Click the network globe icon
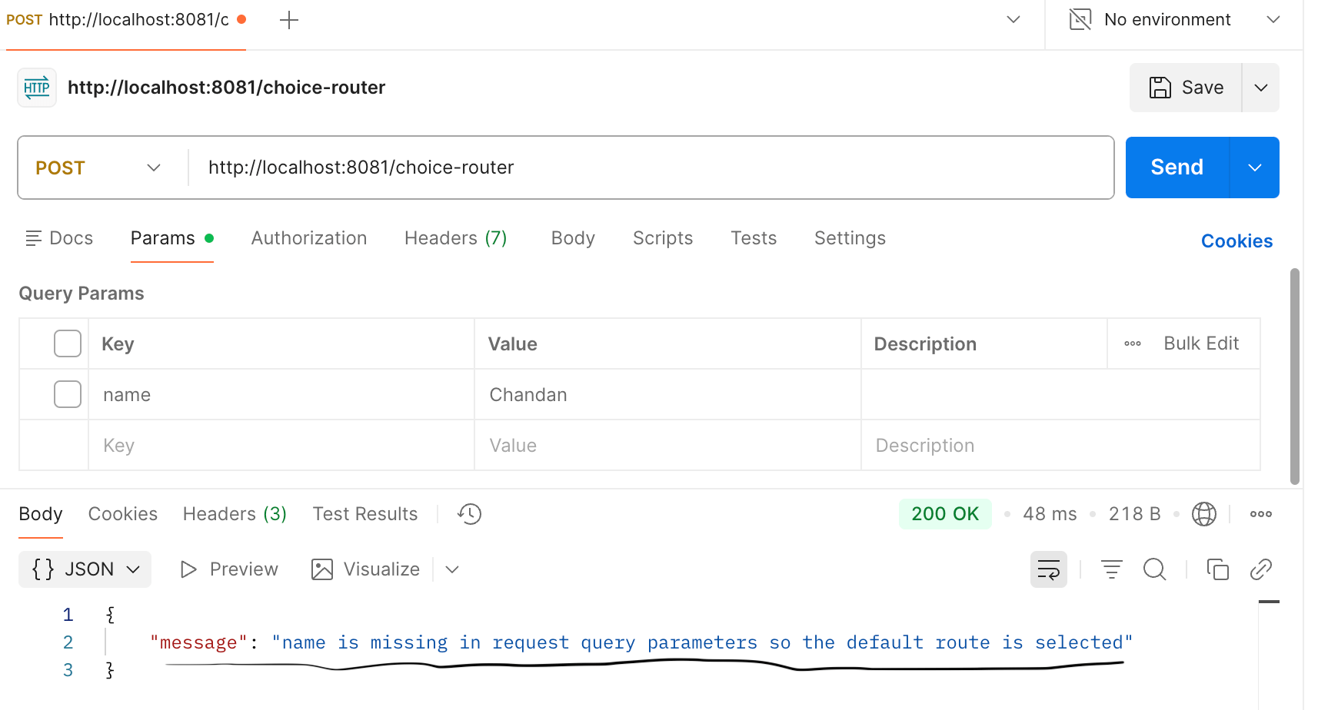This screenshot has width=1318, height=710. pyautogui.click(x=1203, y=514)
